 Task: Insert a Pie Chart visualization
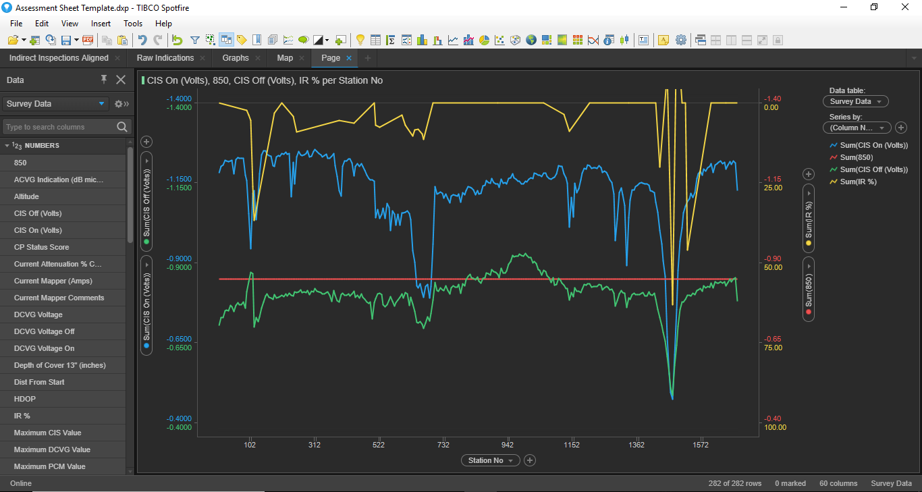click(484, 40)
